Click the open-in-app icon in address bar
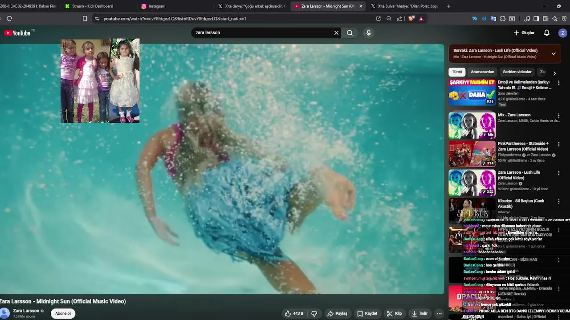 [x=379, y=19]
